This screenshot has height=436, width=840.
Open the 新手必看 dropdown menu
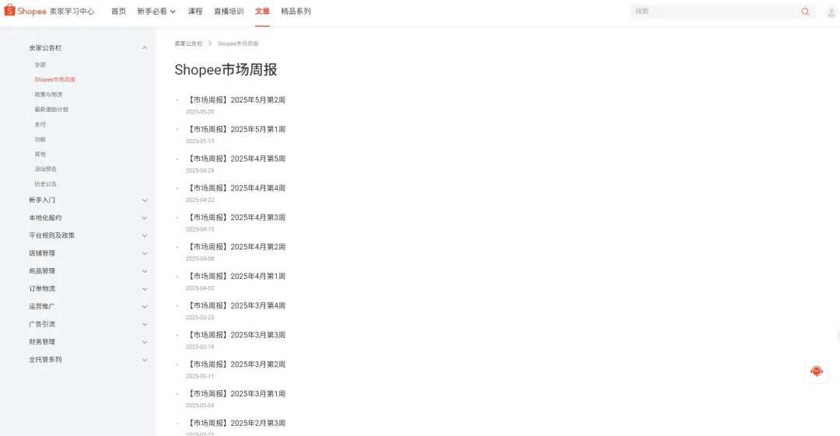[156, 11]
